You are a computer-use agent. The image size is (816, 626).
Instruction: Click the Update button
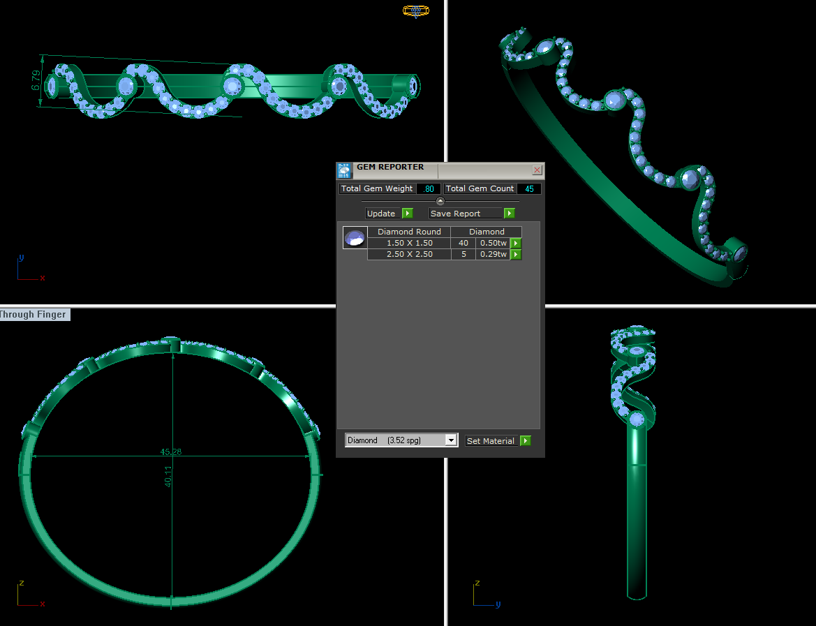coord(383,214)
